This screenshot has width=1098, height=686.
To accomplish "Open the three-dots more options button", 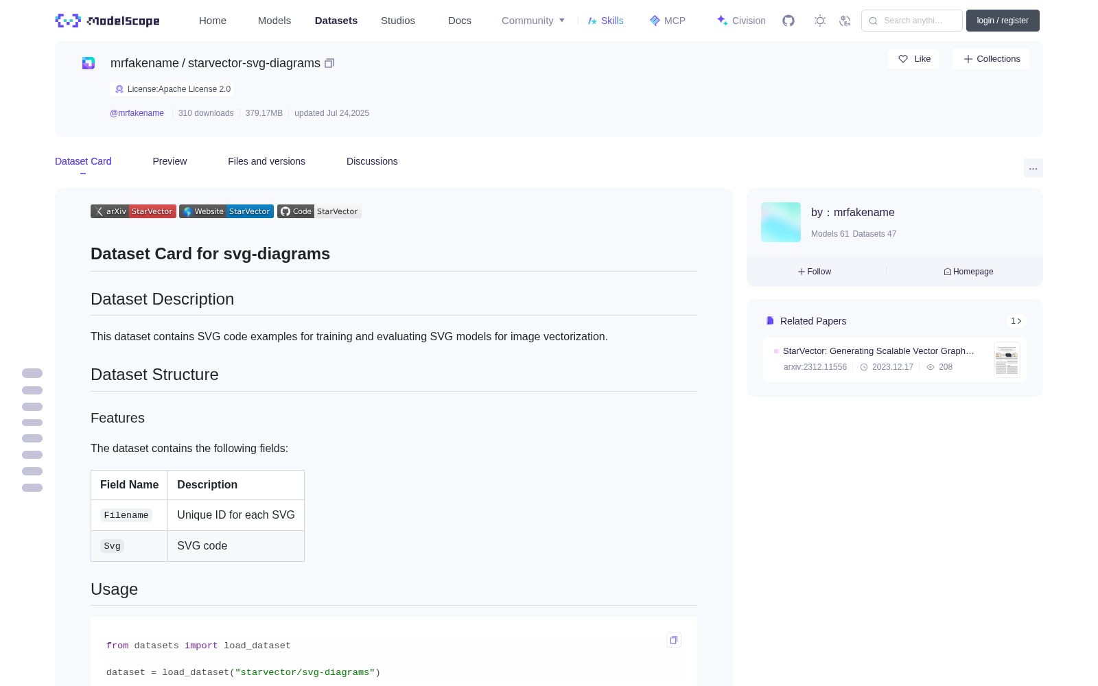I will [x=1033, y=168].
